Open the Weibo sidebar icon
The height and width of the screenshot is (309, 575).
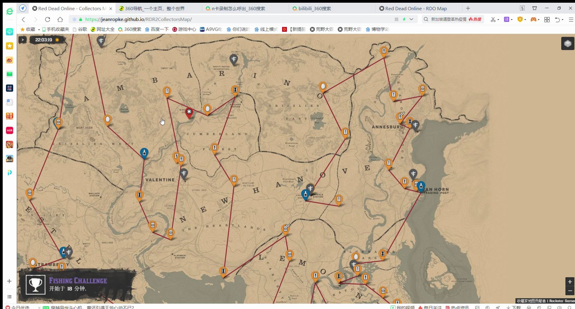[x=10, y=60]
